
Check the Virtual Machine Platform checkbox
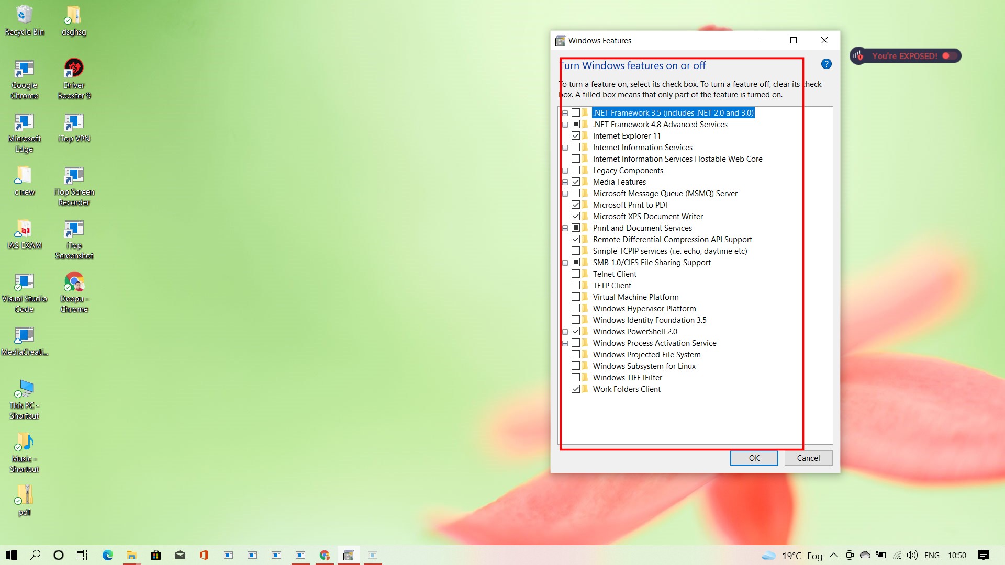576,297
